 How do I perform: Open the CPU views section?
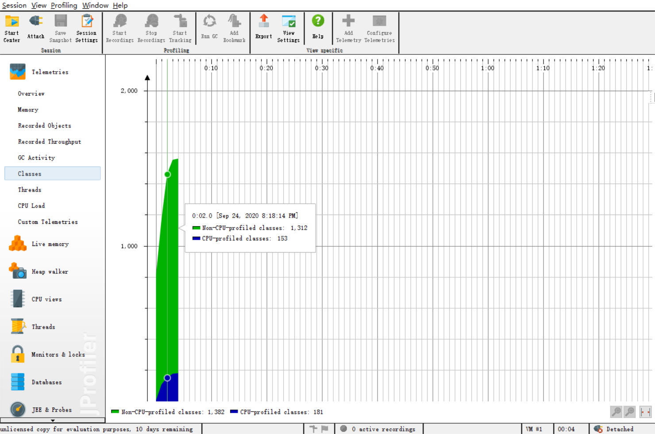[35, 299]
